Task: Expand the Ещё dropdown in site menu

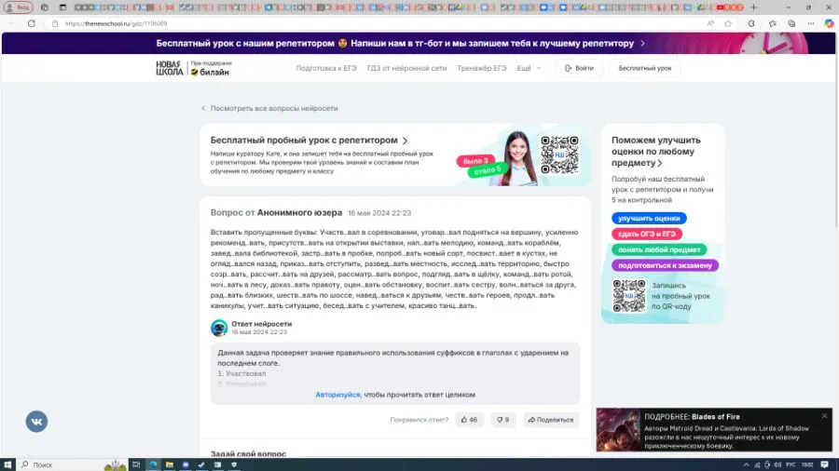Action: (x=529, y=68)
